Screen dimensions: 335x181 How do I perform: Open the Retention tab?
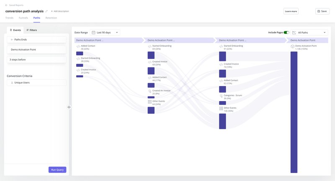[x=51, y=18]
